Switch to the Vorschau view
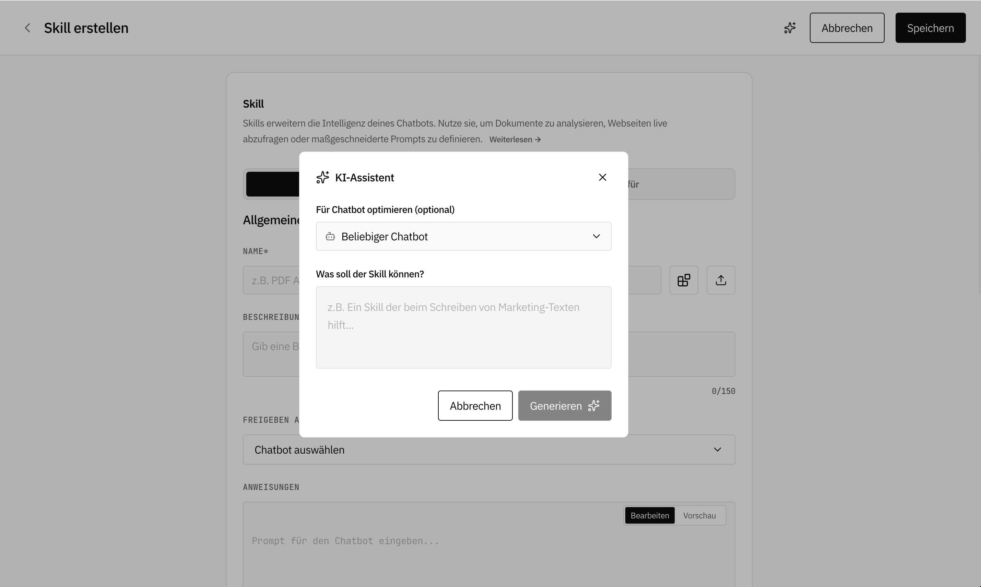Screen dimensions: 981x587 click(x=699, y=516)
